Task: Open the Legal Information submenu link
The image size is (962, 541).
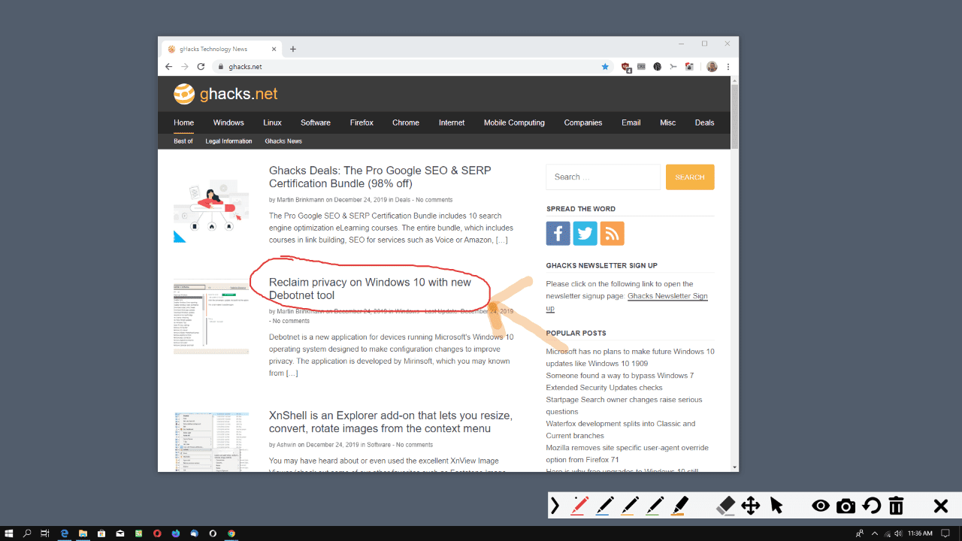Action: [x=228, y=141]
